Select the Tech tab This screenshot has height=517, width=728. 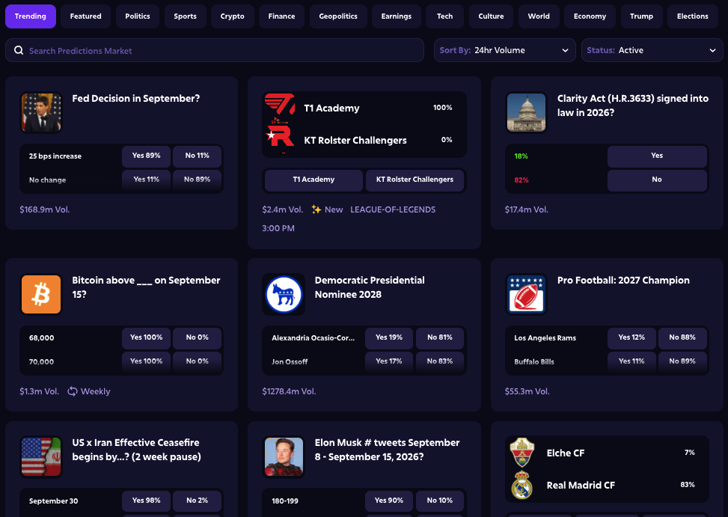(444, 16)
